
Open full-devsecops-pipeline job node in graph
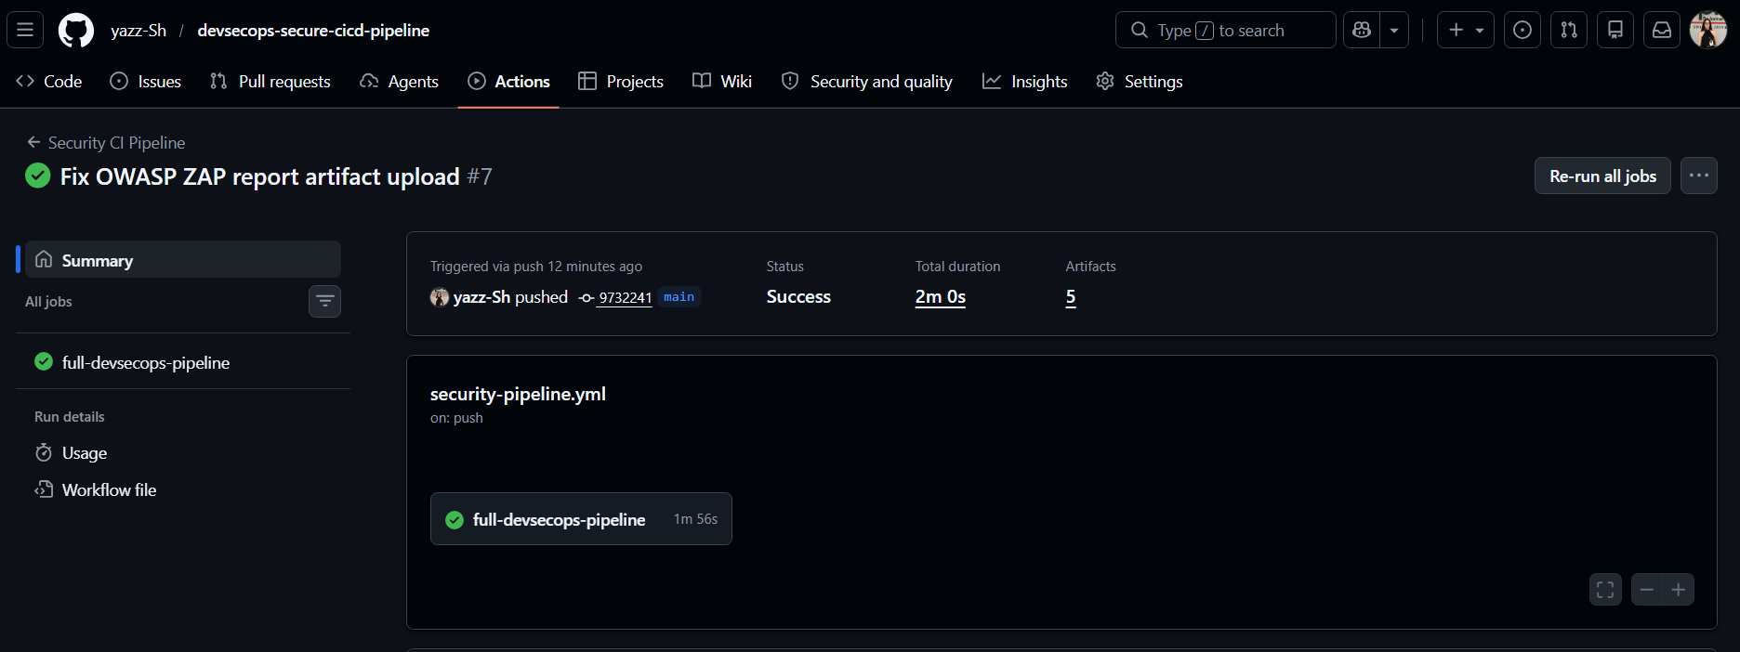pyautogui.click(x=581, y=519)
